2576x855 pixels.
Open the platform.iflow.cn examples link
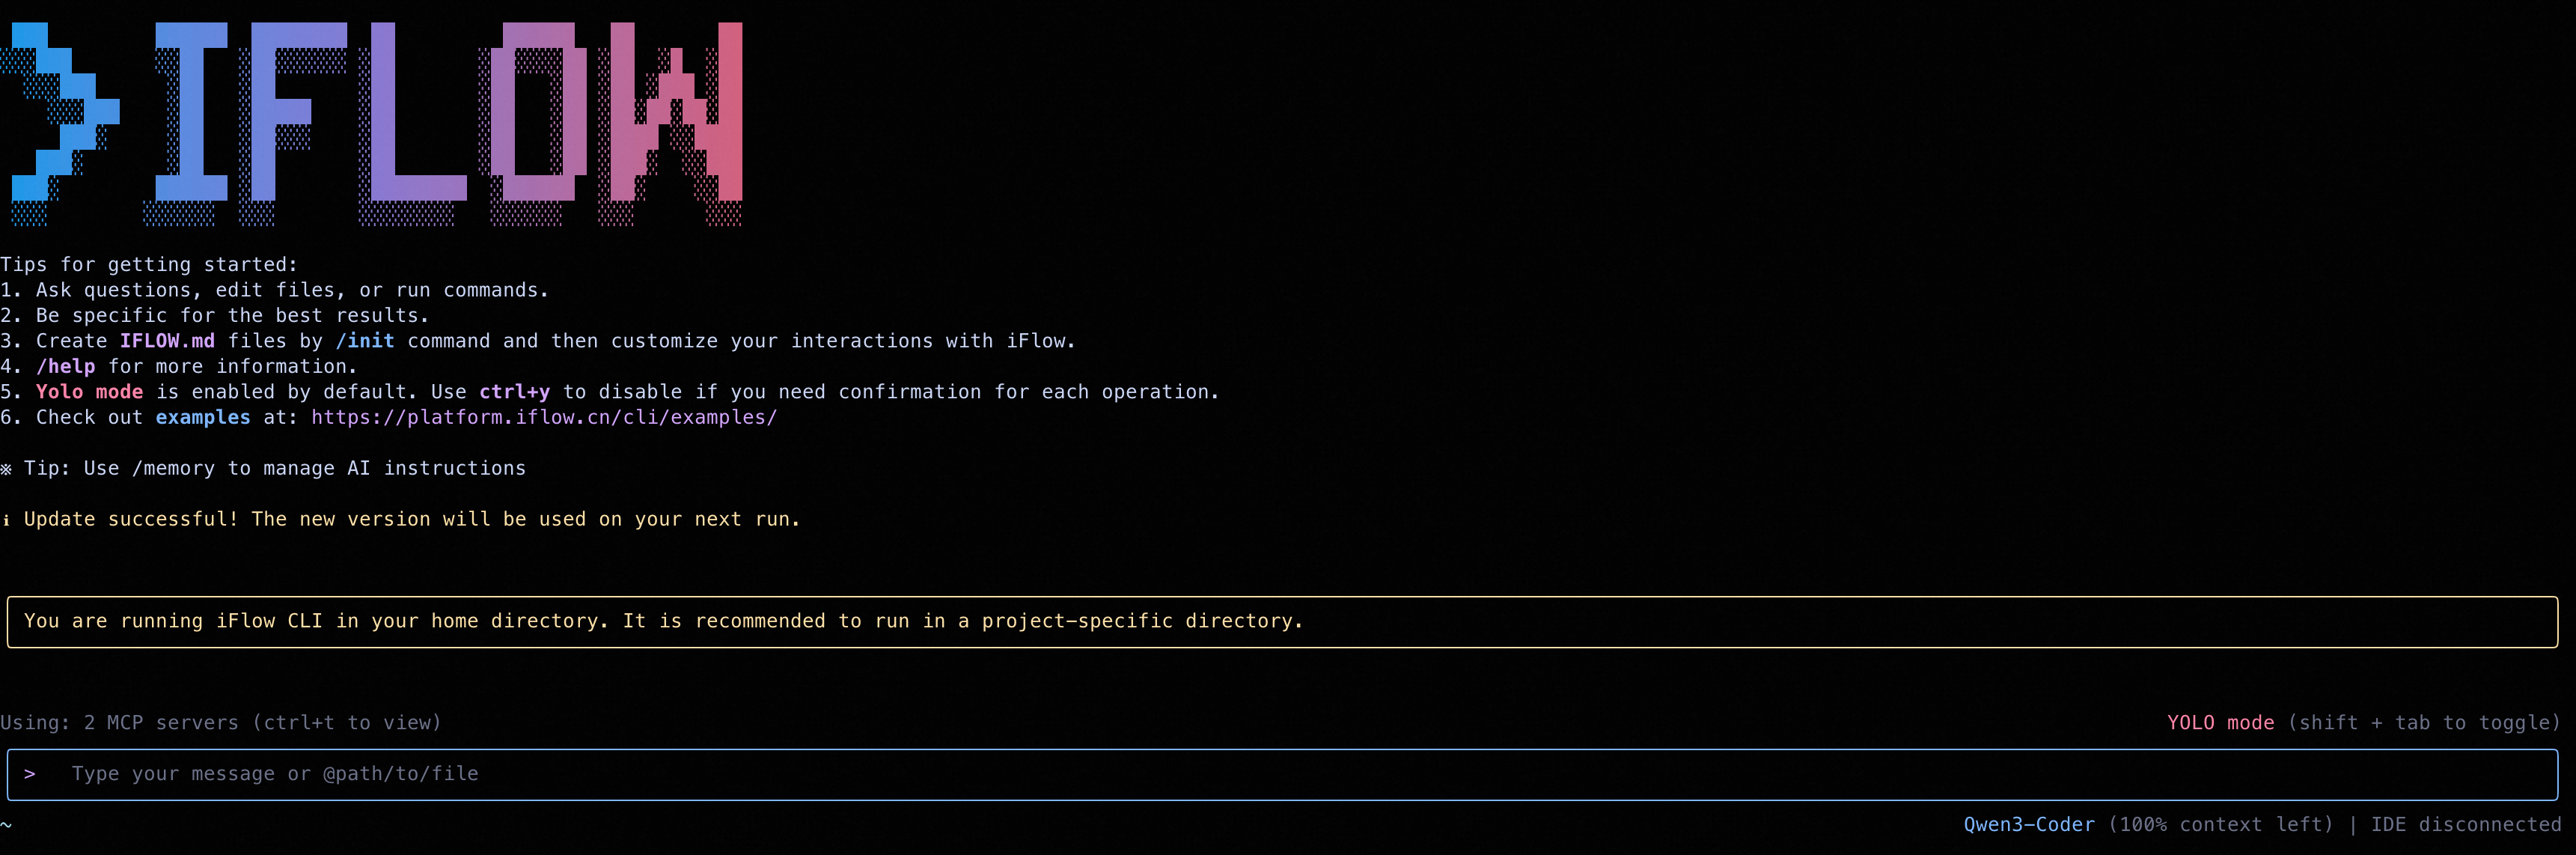pyautogui.click(x=543, y=418)
